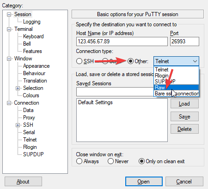The image size is (208, 189).
Task: Click the Cancel button
Action: coord(184,182)
